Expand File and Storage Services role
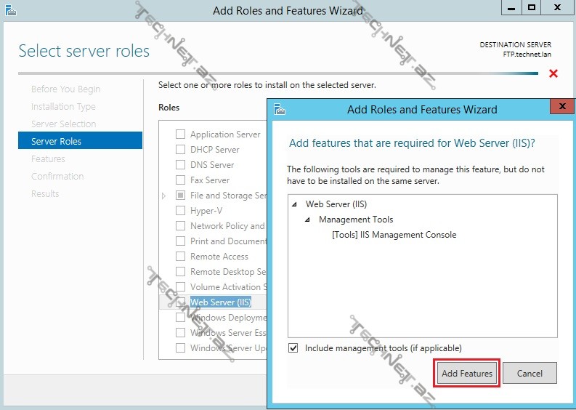The width and height of the screenshot is (576, 410). tap(164, 196)
